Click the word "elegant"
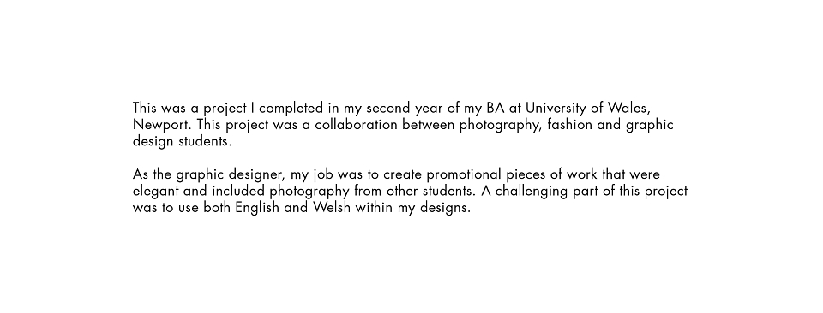This screenshot has height=313, width=823. pos(155,191)
